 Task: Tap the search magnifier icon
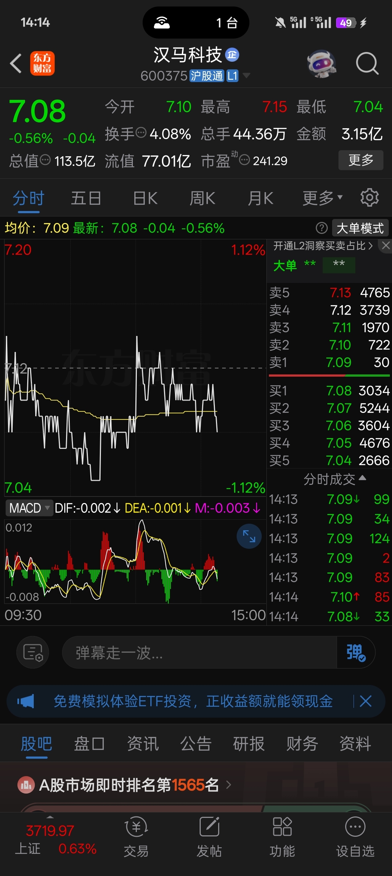click(x=367, y=64)
